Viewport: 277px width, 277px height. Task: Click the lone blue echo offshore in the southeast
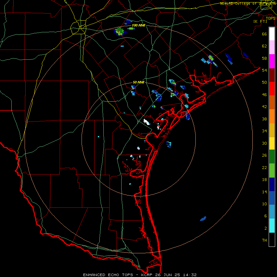tap(203, 219)
